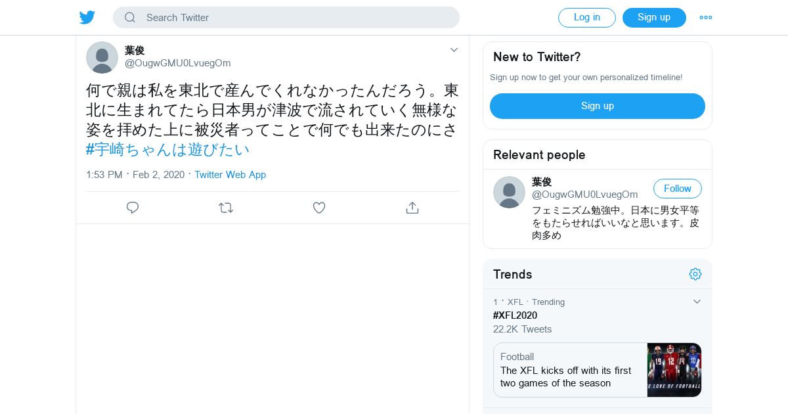The image size is (788, 414).
Task: Click the search magnifier icon
Action: click(130, 18)
